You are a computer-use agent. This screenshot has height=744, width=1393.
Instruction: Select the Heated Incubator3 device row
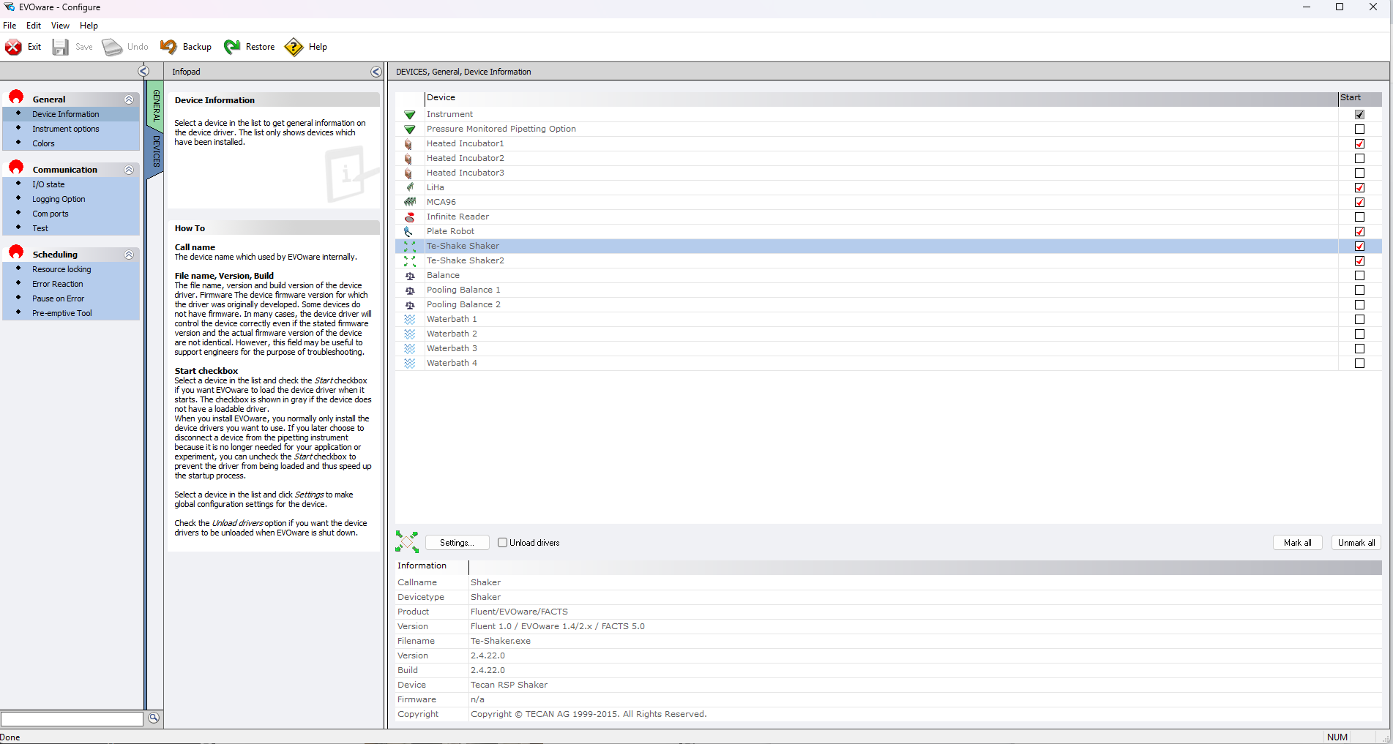888,173
